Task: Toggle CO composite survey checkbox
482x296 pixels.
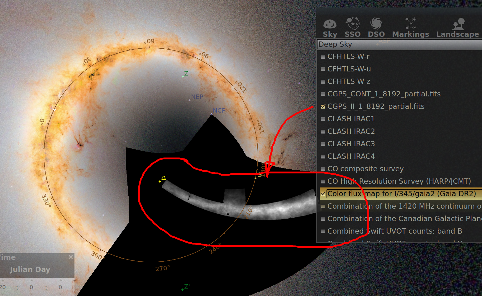Action: tap(323, 169)
